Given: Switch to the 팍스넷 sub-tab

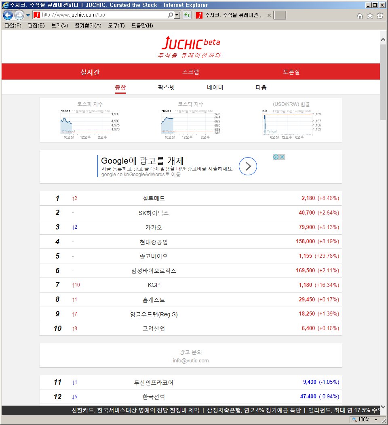Looking at the screenshot, I should pyautogui.click(x=166, y=87).
